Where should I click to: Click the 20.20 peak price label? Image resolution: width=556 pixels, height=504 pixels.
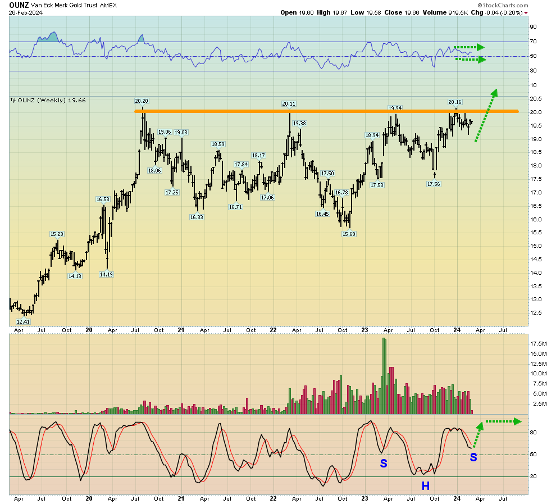click(x=141, y=101)
